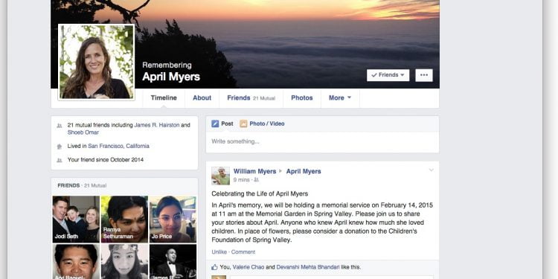Switch to the About tab
Screen dimensions: 558x279
[202, 98]
